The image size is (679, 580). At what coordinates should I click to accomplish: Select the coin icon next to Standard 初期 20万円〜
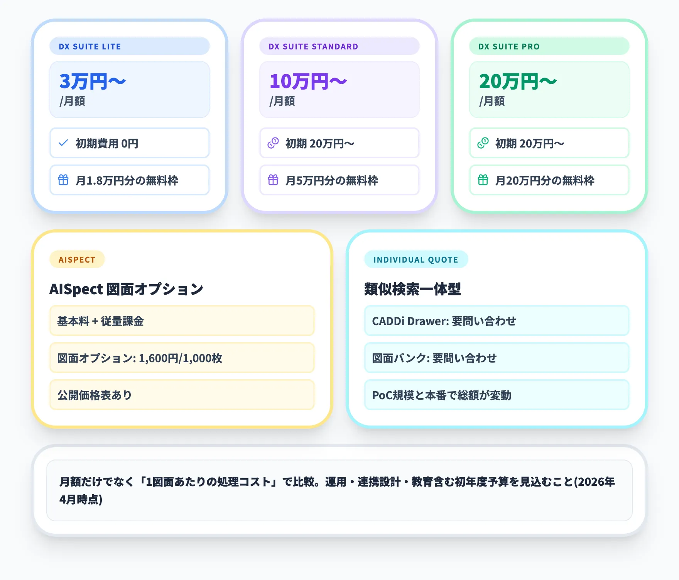273,143
